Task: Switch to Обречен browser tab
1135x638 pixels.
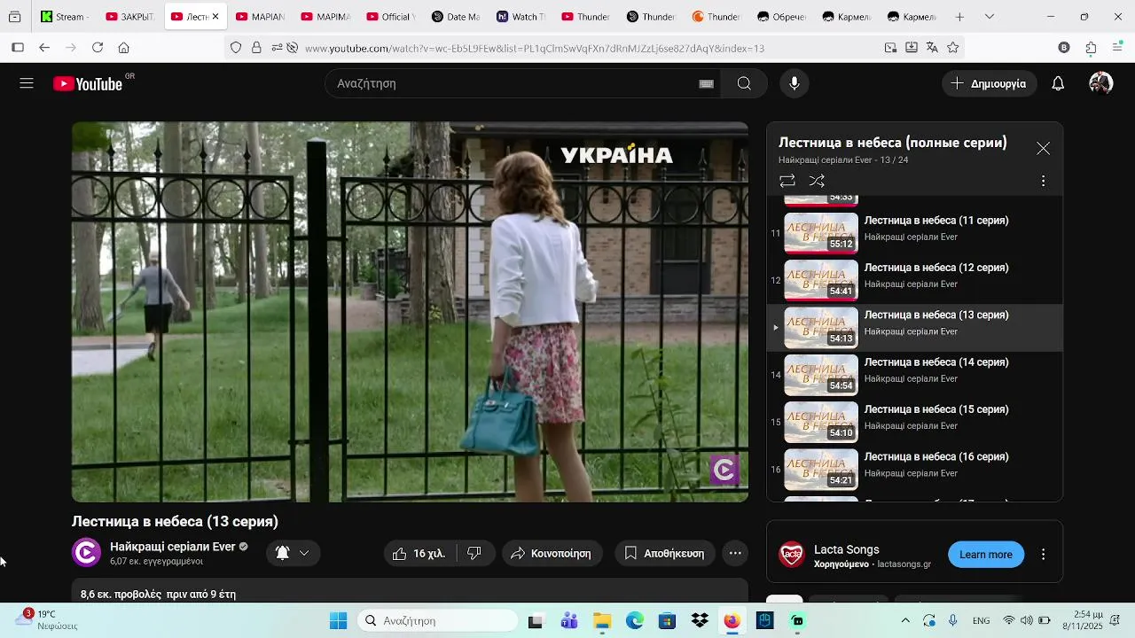Action: (781, 17)
